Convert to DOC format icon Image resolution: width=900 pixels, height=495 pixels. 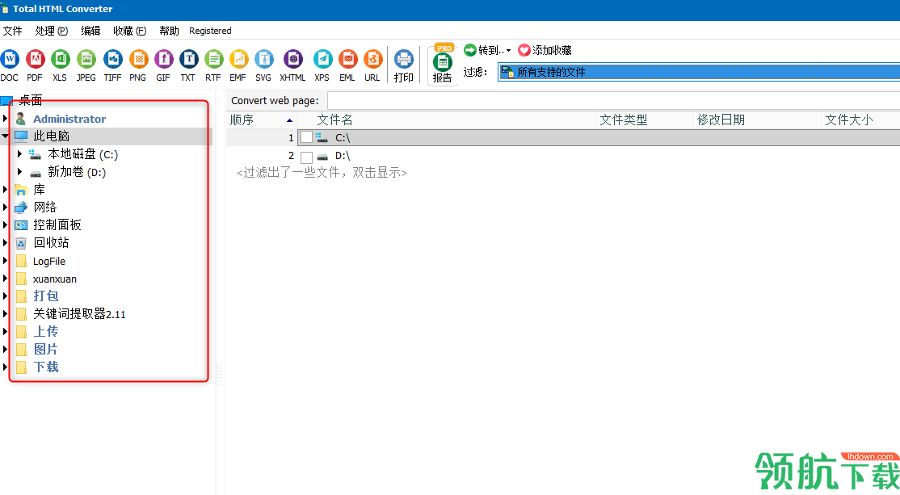click(10, 59)
